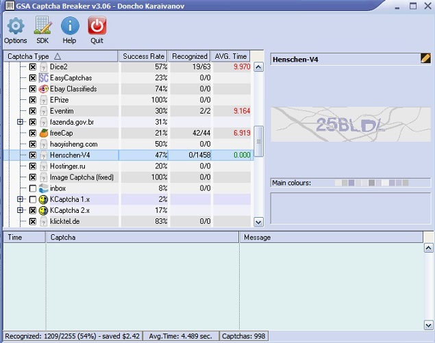The image size is (435, 343).
Task: Select the klicktel.de row
Action: click(127, 222)
